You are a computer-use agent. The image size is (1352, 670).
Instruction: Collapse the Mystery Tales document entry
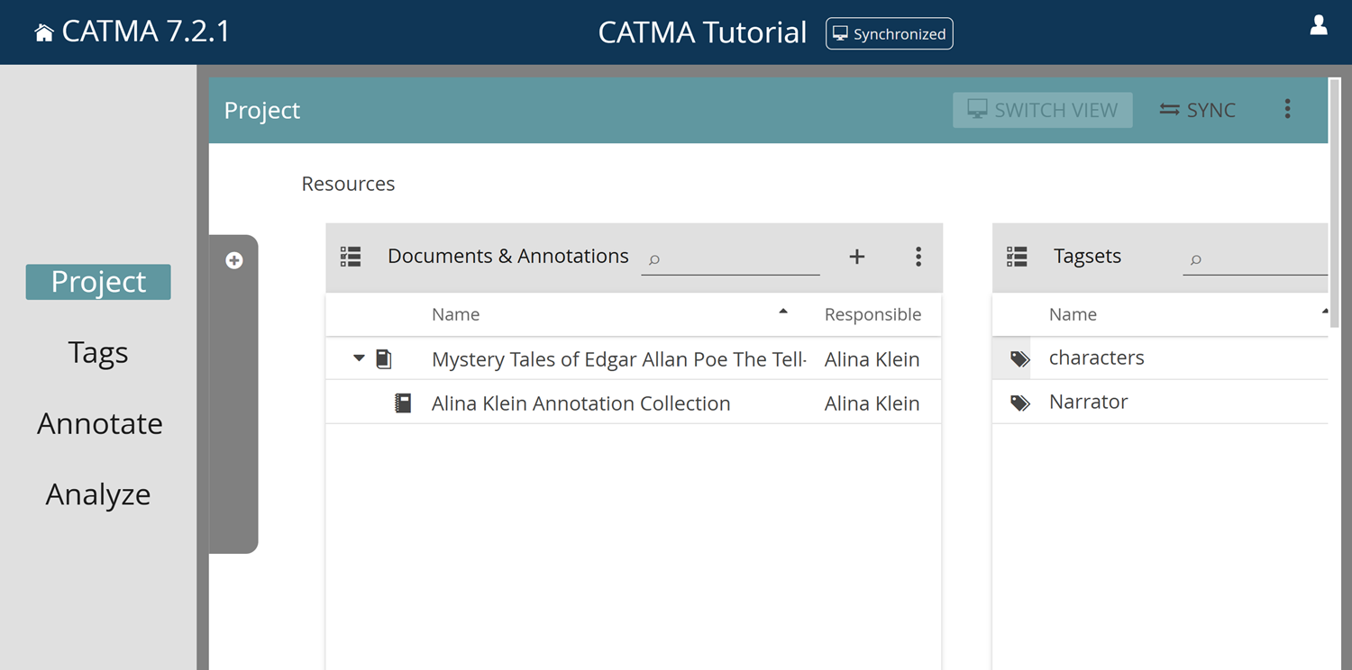click(x=357, y=358)
